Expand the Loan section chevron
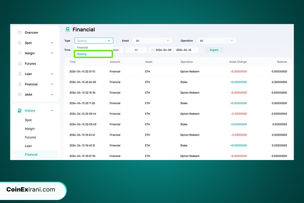The height and width of the screenshot is (203, 304). click(52, 74)
